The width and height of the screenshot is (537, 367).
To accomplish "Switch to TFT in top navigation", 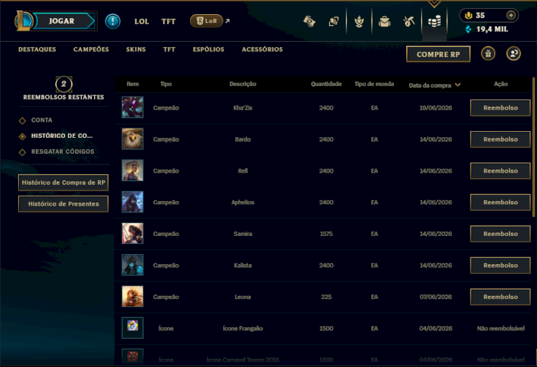I will (168, 22).
